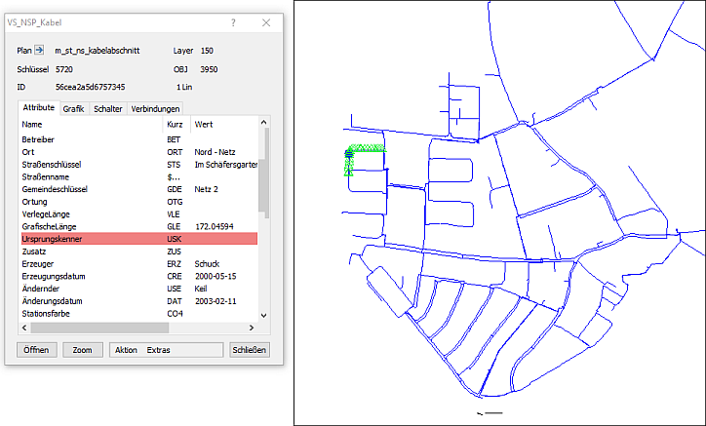Click the Plan arrow icon

(x=40, y=50)
